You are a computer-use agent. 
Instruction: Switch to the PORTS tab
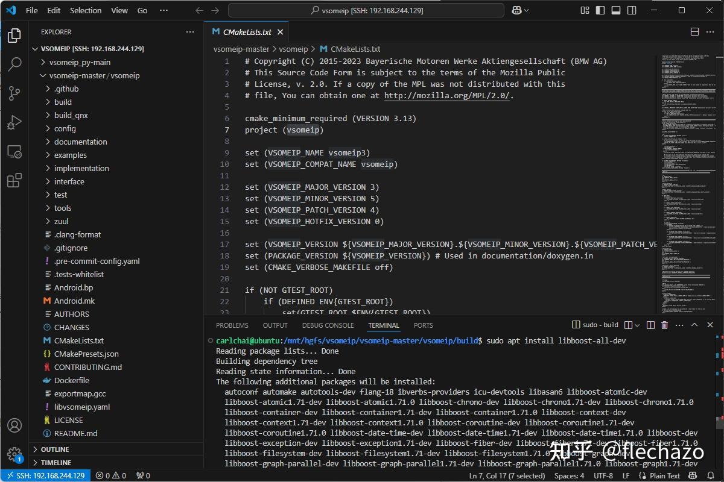[x=423, y=325]
